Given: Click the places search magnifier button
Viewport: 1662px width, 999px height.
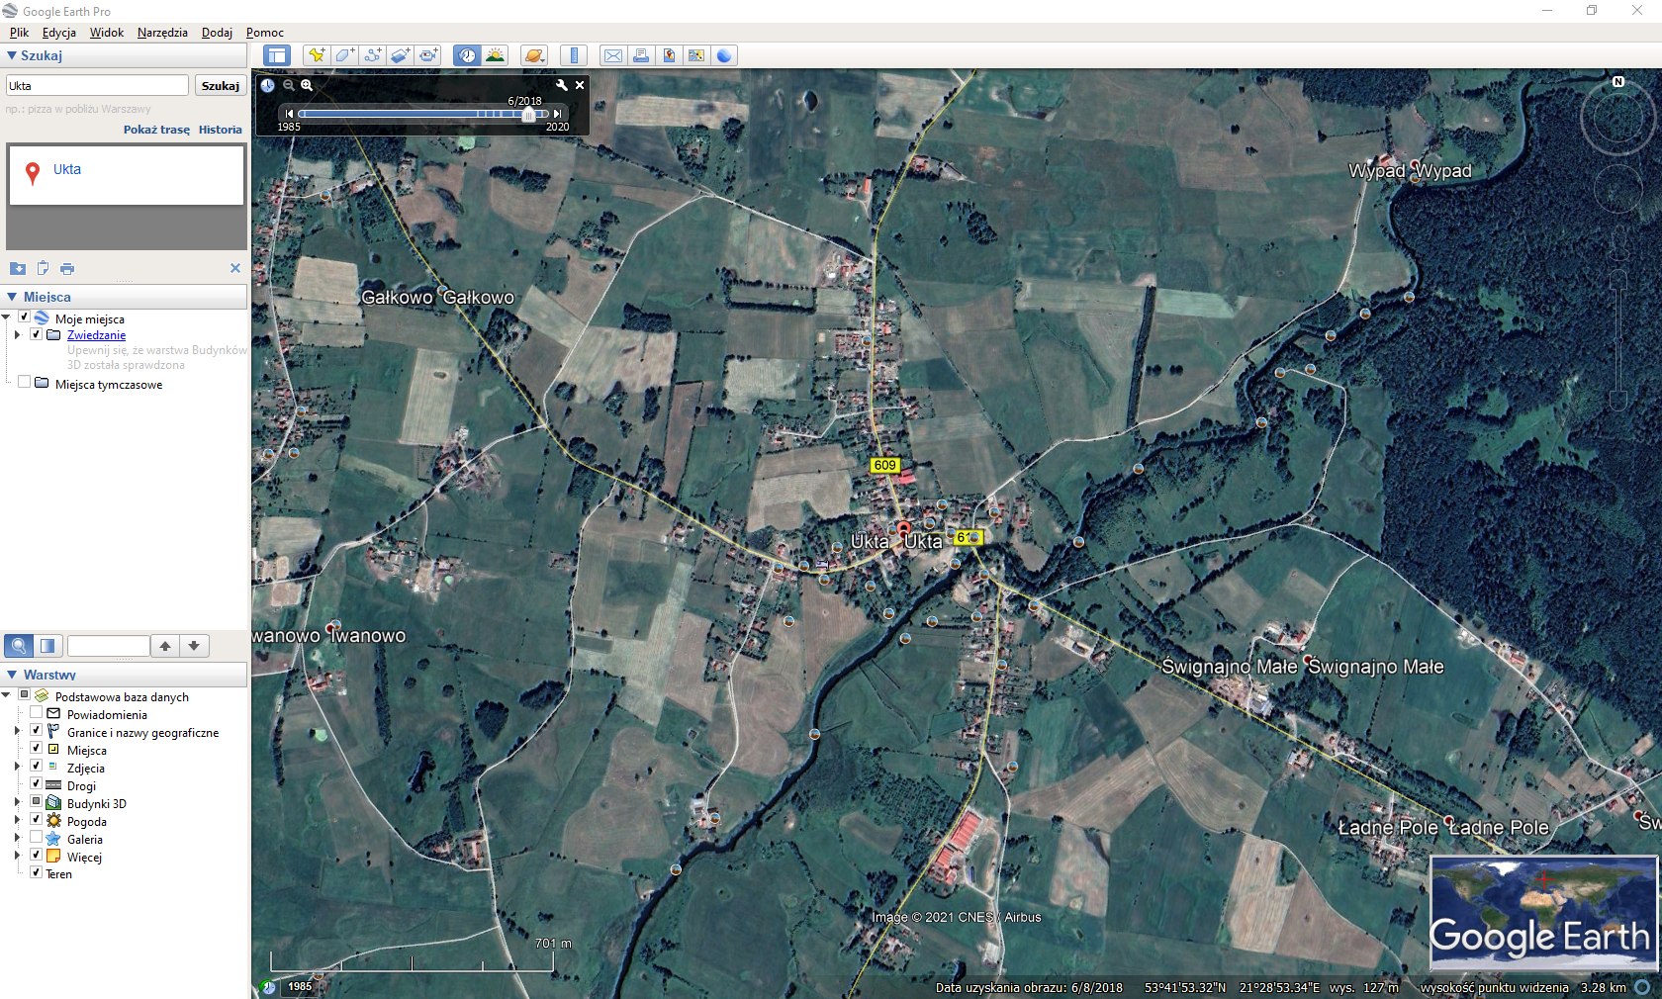Looking at the screenshot, I should [18, 646].
